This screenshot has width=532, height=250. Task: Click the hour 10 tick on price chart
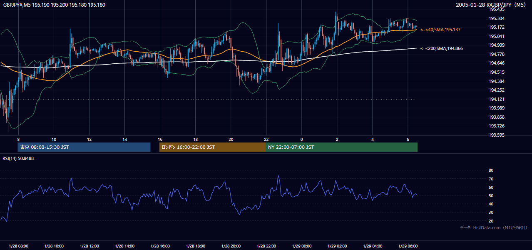(x=54, y=139)
